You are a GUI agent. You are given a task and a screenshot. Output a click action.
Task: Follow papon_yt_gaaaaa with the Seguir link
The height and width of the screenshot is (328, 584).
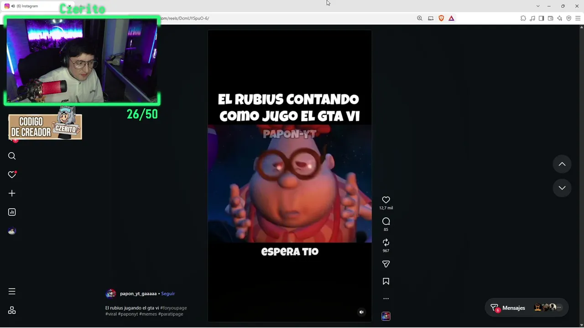(168, 294)
